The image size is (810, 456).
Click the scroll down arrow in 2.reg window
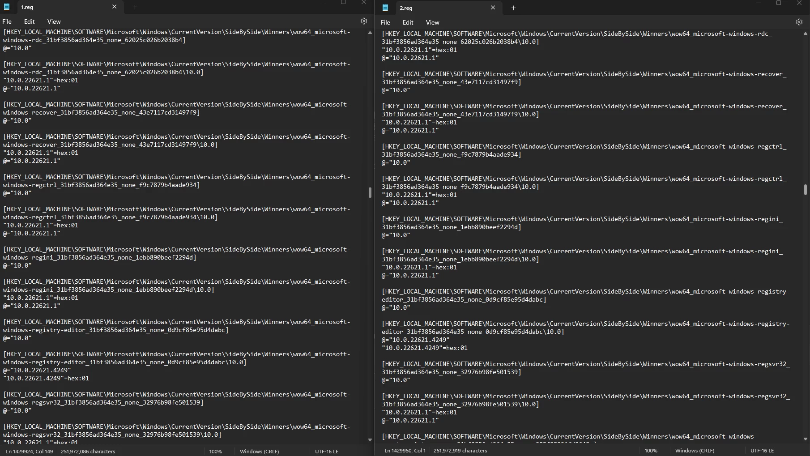[x=805, y=439]
